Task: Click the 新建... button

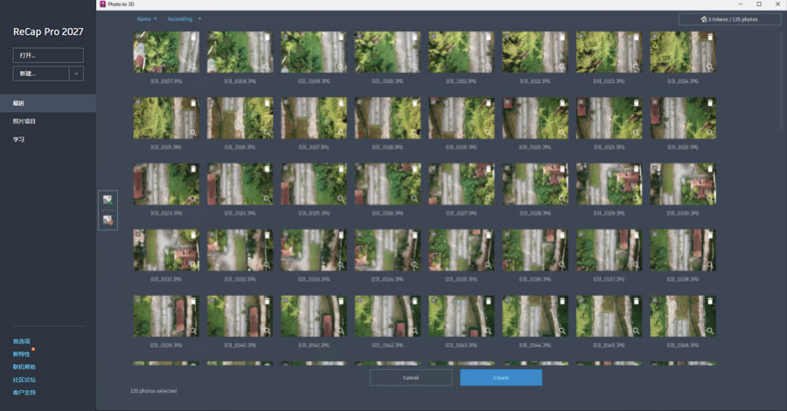Action: [x=41, y=73]
